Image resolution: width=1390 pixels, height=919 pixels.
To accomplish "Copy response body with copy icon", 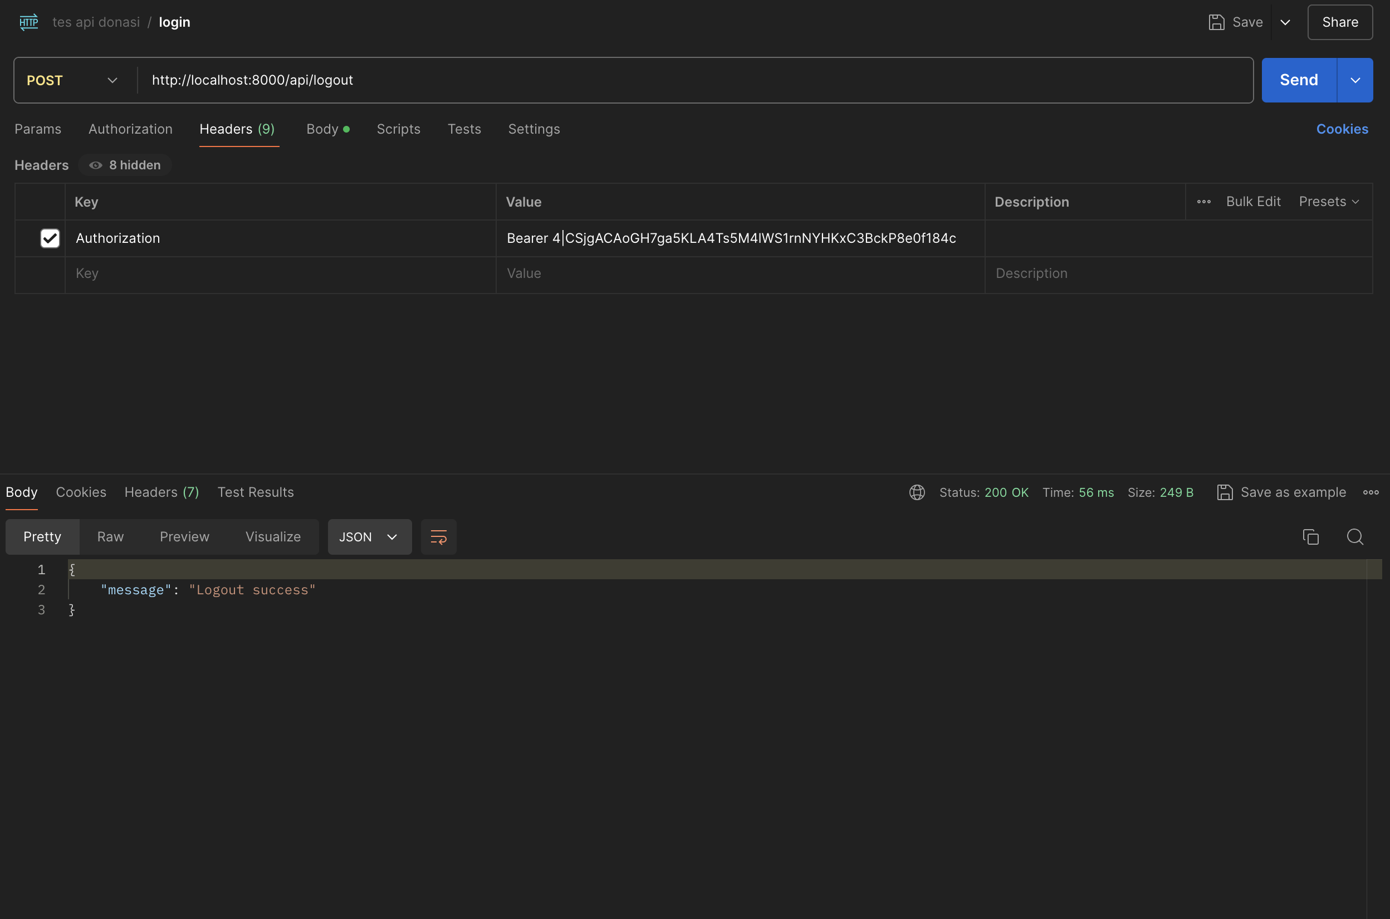I will 1311,537.
